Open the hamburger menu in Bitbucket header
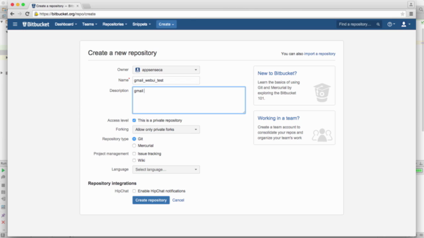 (x=15, y=24)
